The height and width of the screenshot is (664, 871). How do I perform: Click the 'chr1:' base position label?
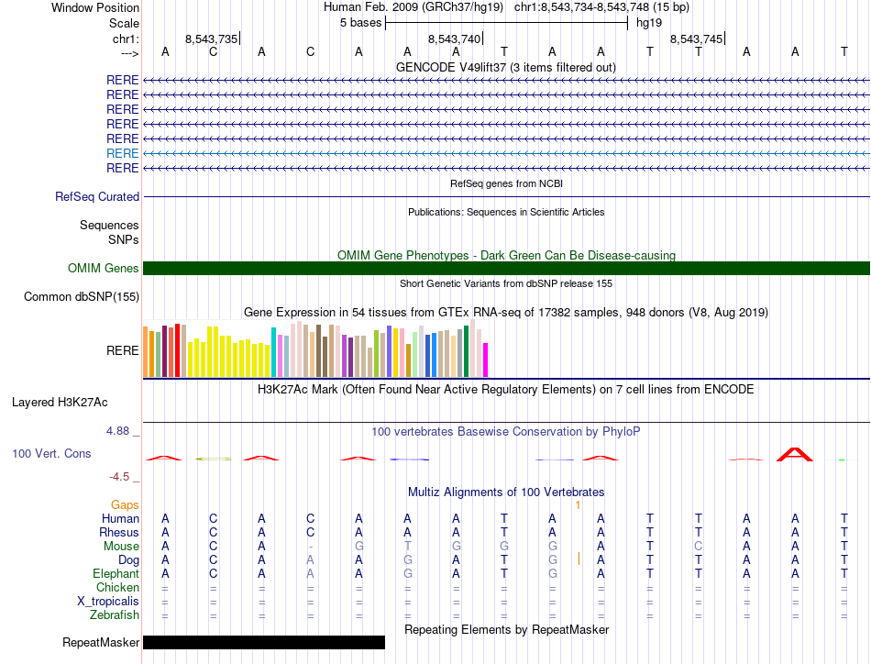(x=126, y=39)
